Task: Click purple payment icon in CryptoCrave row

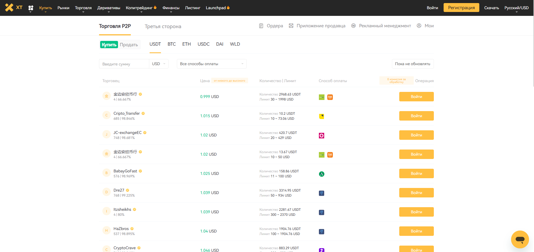Action: coord(322,250)
